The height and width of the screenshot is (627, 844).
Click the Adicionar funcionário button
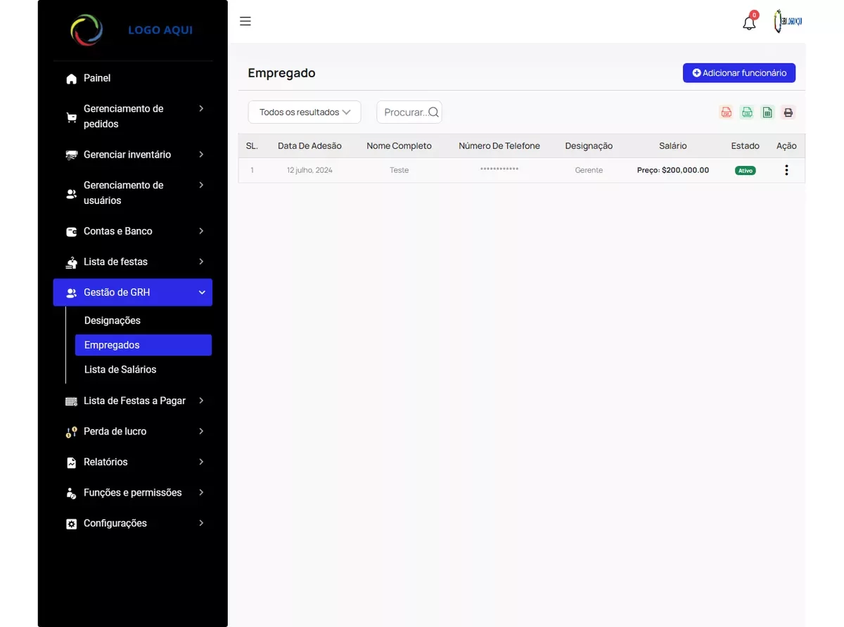point(738,73)
